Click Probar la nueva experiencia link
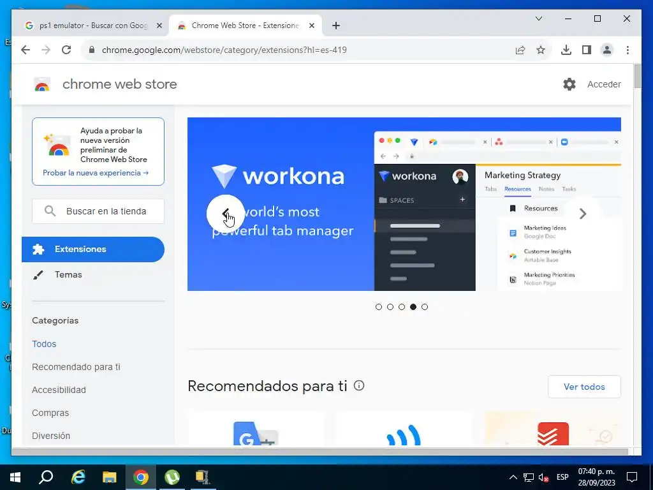 [x=96, y=173]
